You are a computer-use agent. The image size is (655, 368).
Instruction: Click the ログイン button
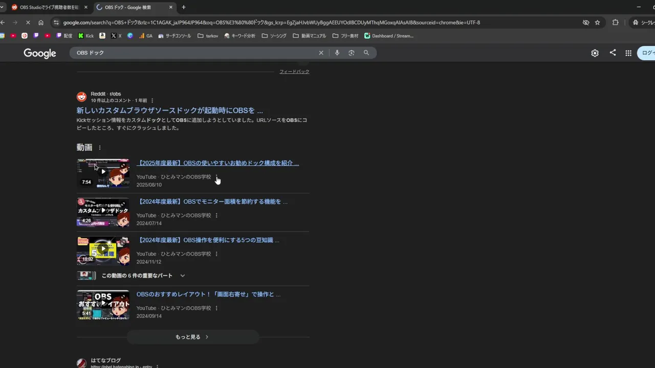pyautogui.click(x=646, y=53)
